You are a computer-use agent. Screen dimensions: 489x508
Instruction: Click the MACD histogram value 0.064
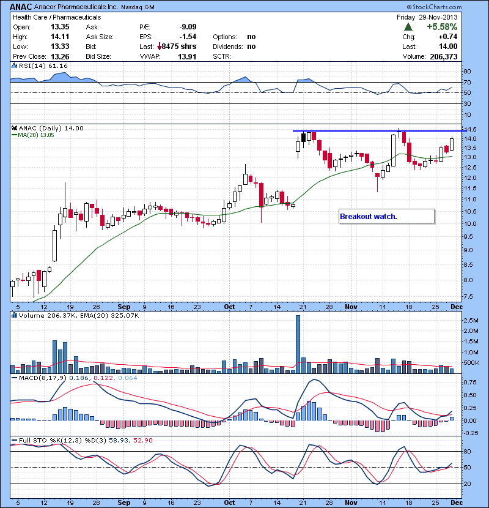click(x=128, y=378)
